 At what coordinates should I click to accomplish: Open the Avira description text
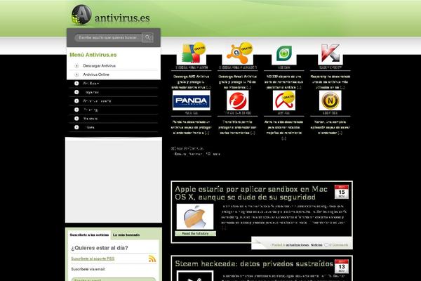[x=284, y=130]
